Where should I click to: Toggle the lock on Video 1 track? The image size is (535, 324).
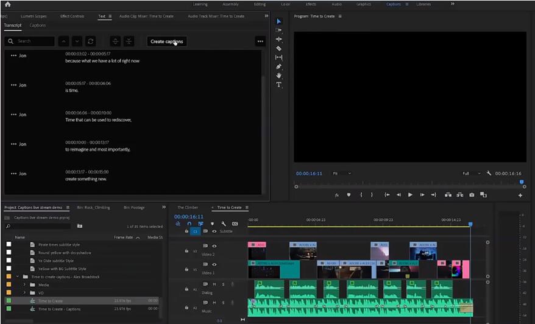186,269
